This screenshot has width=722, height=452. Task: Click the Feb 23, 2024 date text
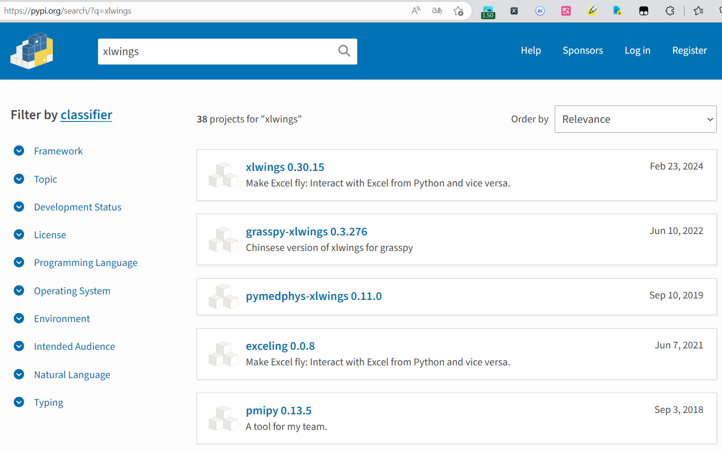click(676, 166)
